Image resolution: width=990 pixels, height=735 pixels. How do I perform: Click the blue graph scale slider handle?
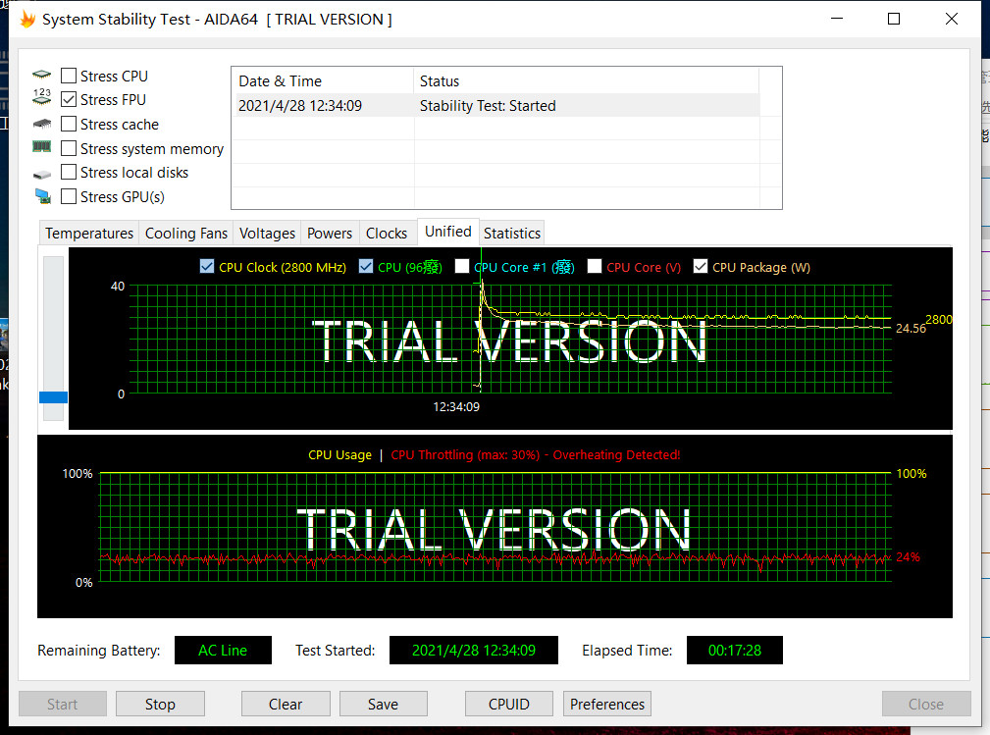(x=53, y=397)
